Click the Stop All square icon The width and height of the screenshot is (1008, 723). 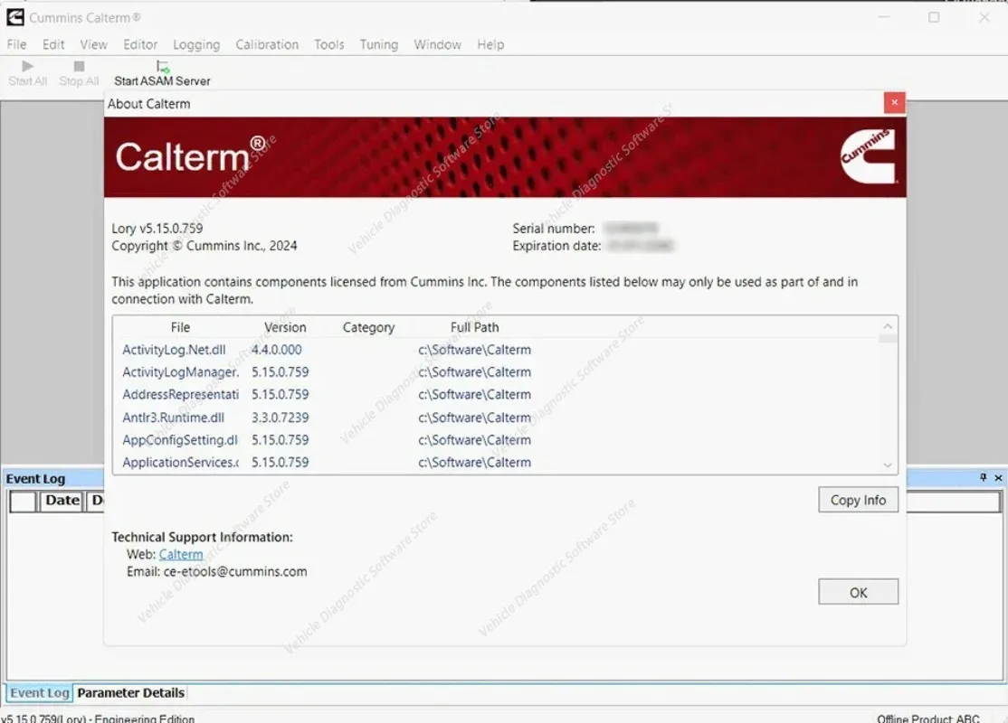coord(79,65)
